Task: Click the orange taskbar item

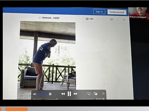Action: point(17,109)
